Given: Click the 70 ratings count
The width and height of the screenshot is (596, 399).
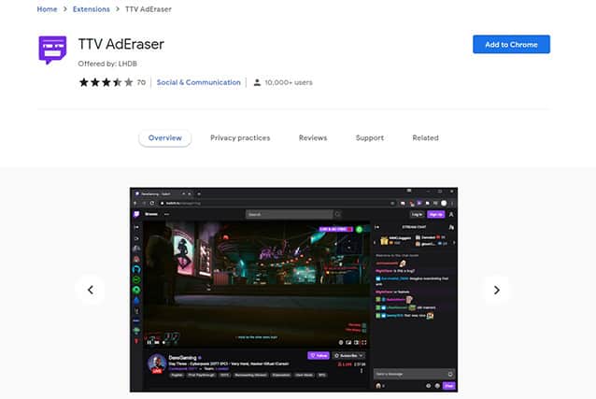Looking at the screenshot, I should click(x=141, y=82).
